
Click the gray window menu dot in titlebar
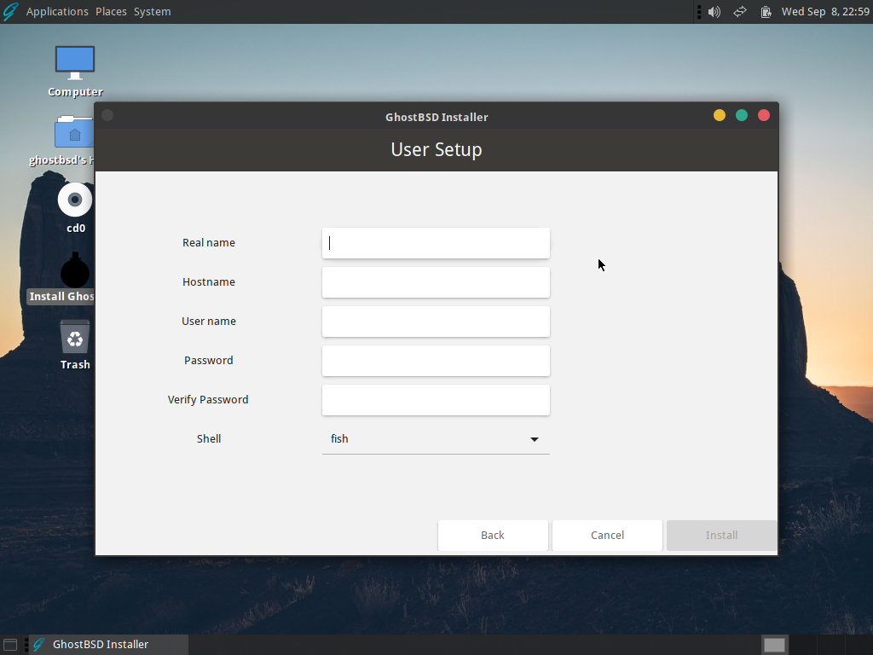(x=107, y=115)
